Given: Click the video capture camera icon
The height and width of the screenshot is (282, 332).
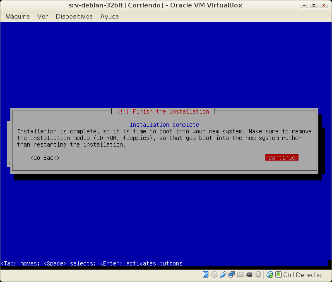Looking at the screenshot, I should (x=249, y=275).
